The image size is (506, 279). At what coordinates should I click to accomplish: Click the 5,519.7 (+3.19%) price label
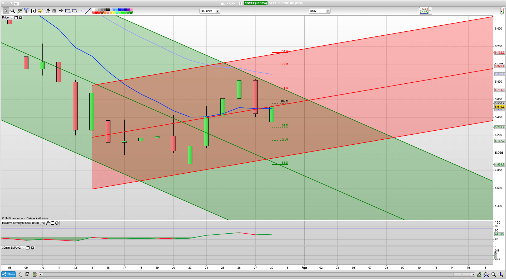pyautogui.click(x=256, y=3)
